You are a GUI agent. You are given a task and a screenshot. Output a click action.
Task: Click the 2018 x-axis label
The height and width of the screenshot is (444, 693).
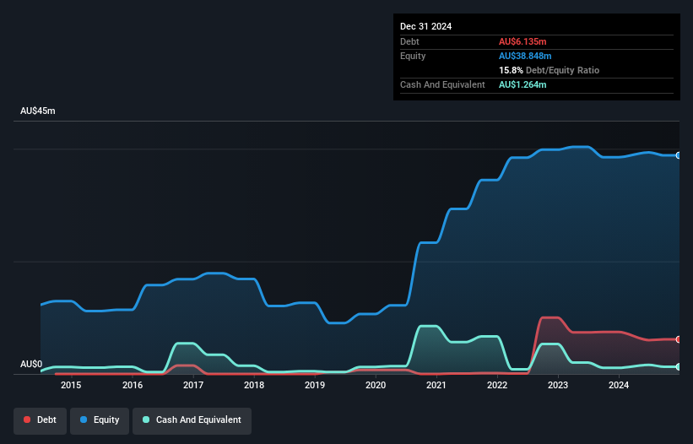(x=254, y=385)
